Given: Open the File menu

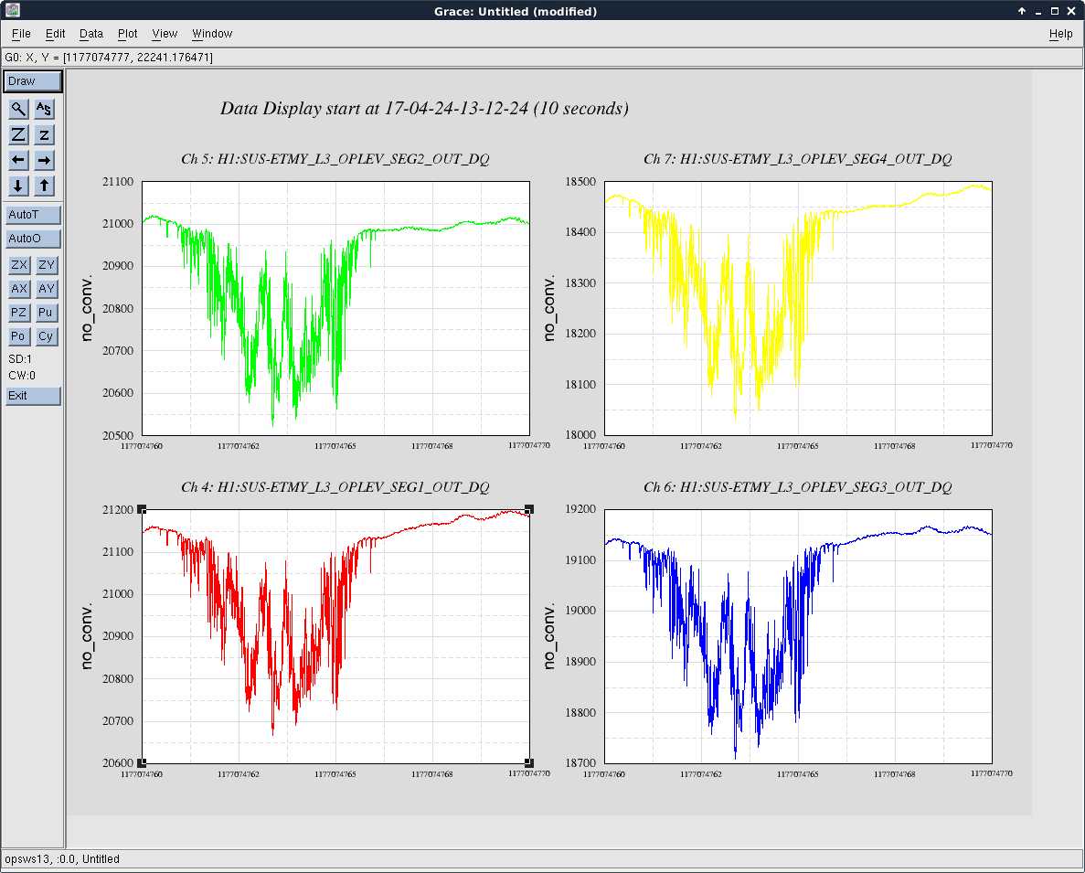Looking at the screenshot, I should pyautogui.click(x=21, y=33).
